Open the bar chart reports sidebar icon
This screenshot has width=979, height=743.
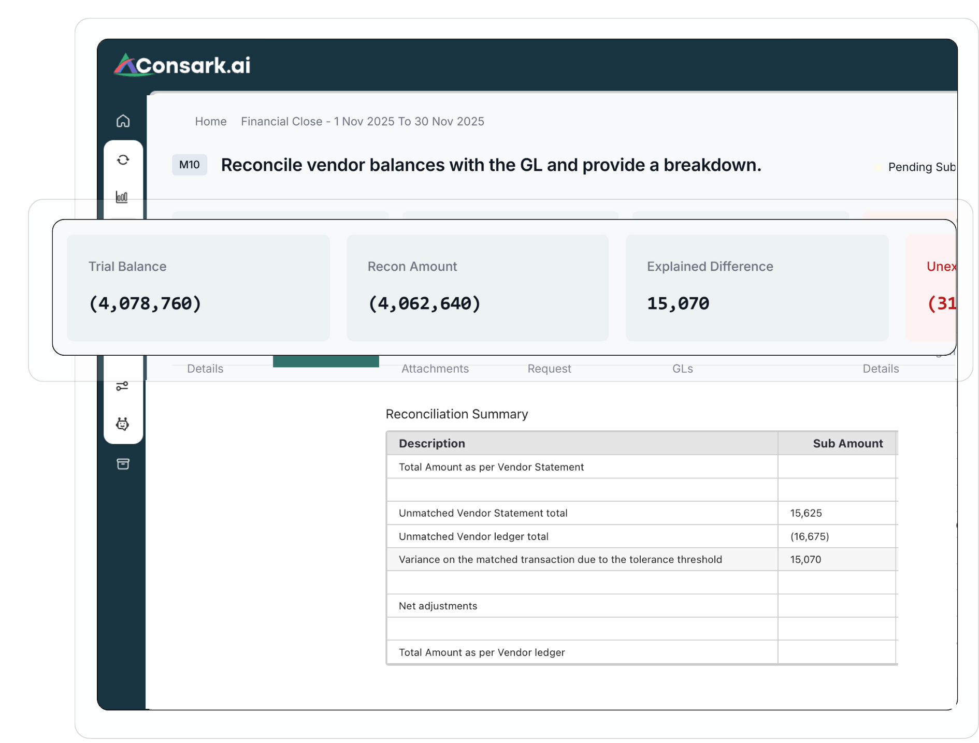(122, 197)
